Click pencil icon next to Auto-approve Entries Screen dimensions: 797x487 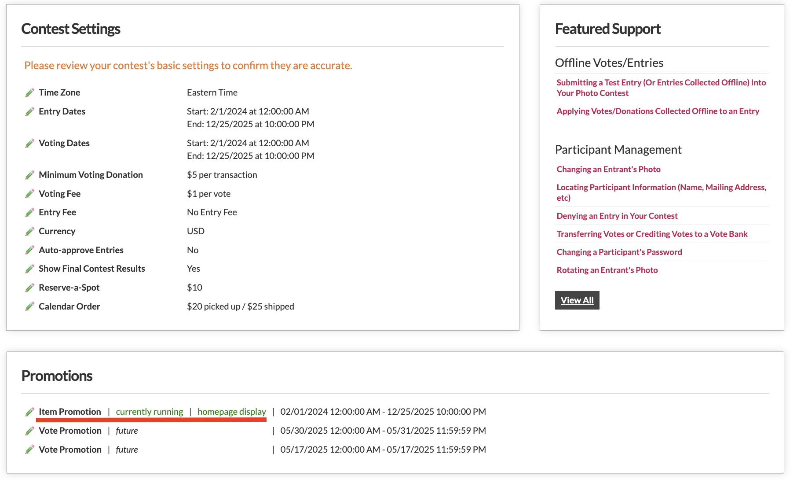[29, 250]
